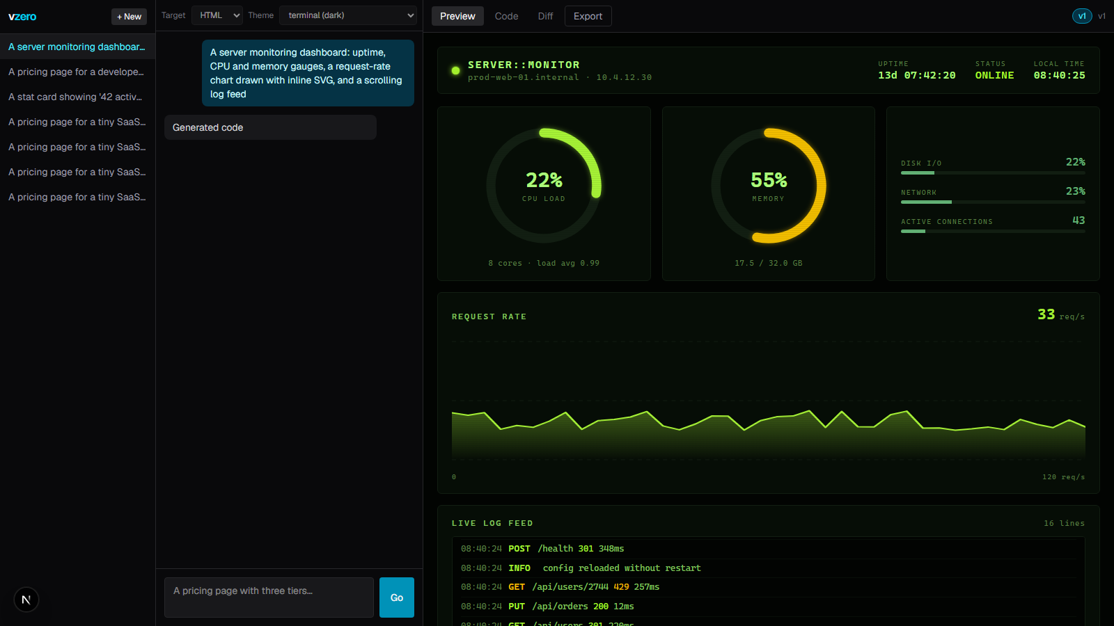1114x626 pixels.
Task: Select 'A server monitoring dashboard' history item
Action: (x=77, y=47)
